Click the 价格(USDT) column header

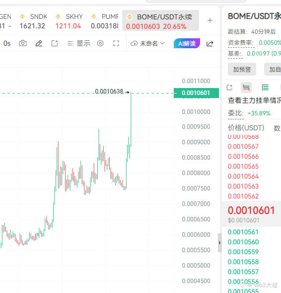pos(246,128)
